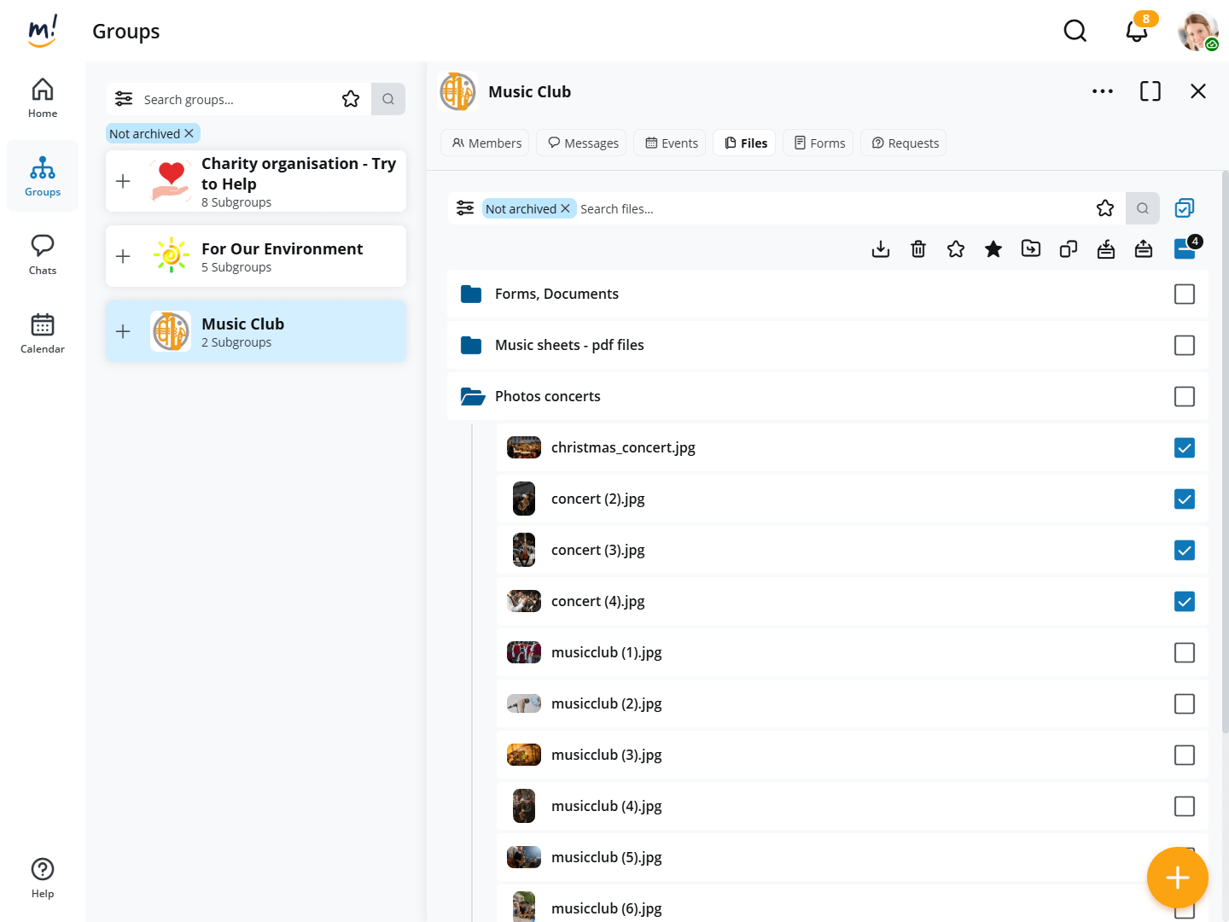Viewport: 1229px width, 922px height.
Task: Open the Calendar sidebar icon
Action: (x=43, y=333)
